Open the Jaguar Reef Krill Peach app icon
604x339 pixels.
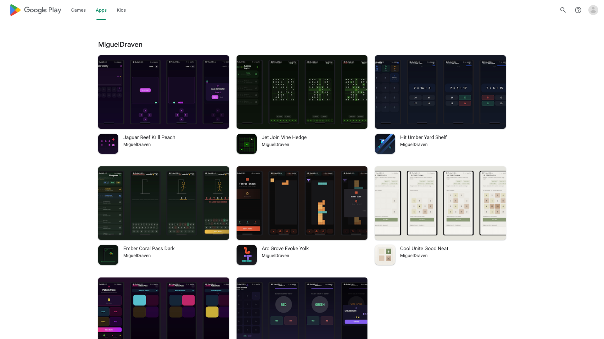click(x=108, y=144)
